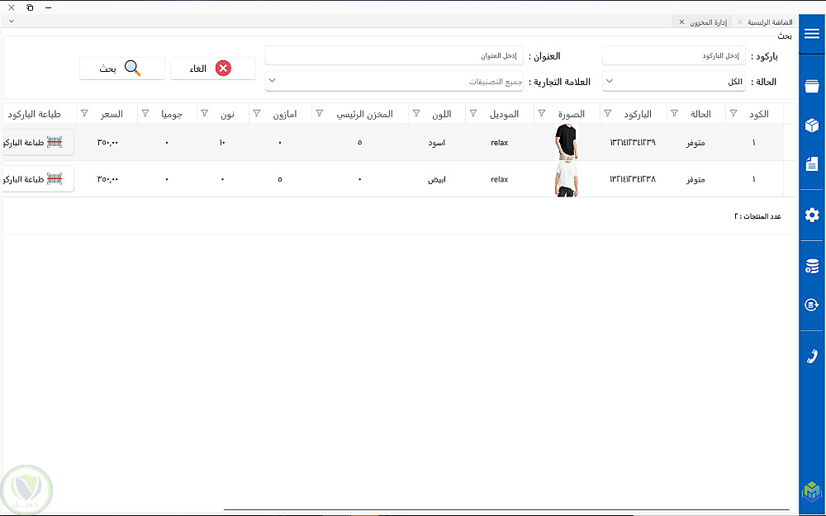The height and width of the screenshot is (516, 826).
Task: Click the الغاء cancel button
Action: pyautogui.click(x=213, y=69)
